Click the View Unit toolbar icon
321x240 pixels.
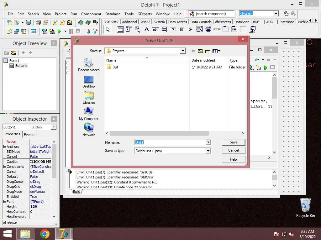coord(9,31)
